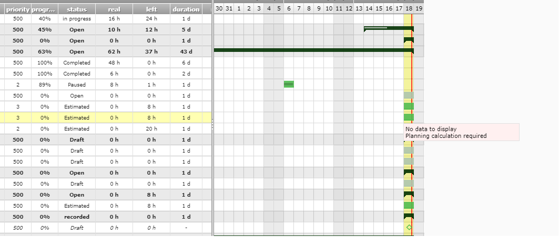Click the highlighted row's green Gantt bar
This screenshot has width=559, height=237.
[409, 117]
